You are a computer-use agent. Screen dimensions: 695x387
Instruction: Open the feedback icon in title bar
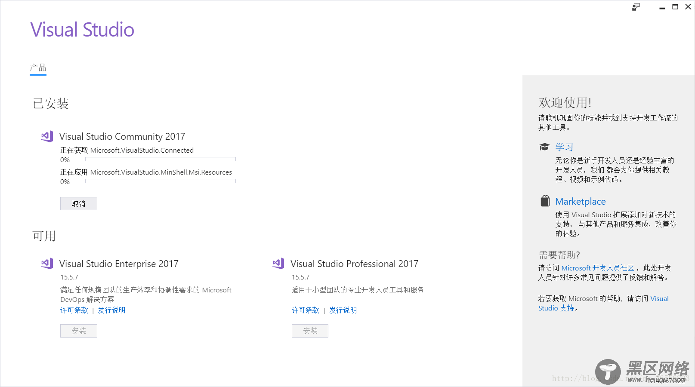click(636, 7)
